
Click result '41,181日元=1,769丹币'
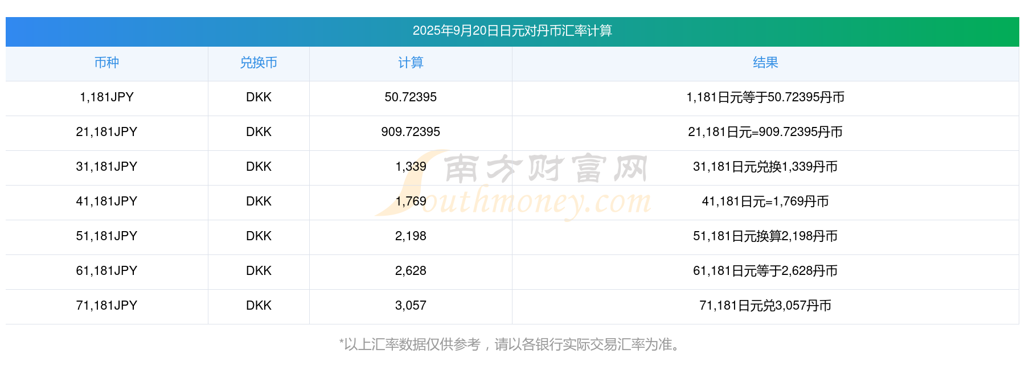[x=765, y=202]
